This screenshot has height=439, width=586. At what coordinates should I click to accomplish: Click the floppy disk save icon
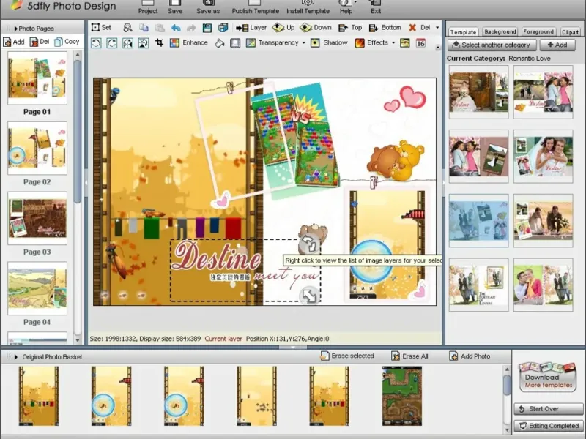pos(207,28)
